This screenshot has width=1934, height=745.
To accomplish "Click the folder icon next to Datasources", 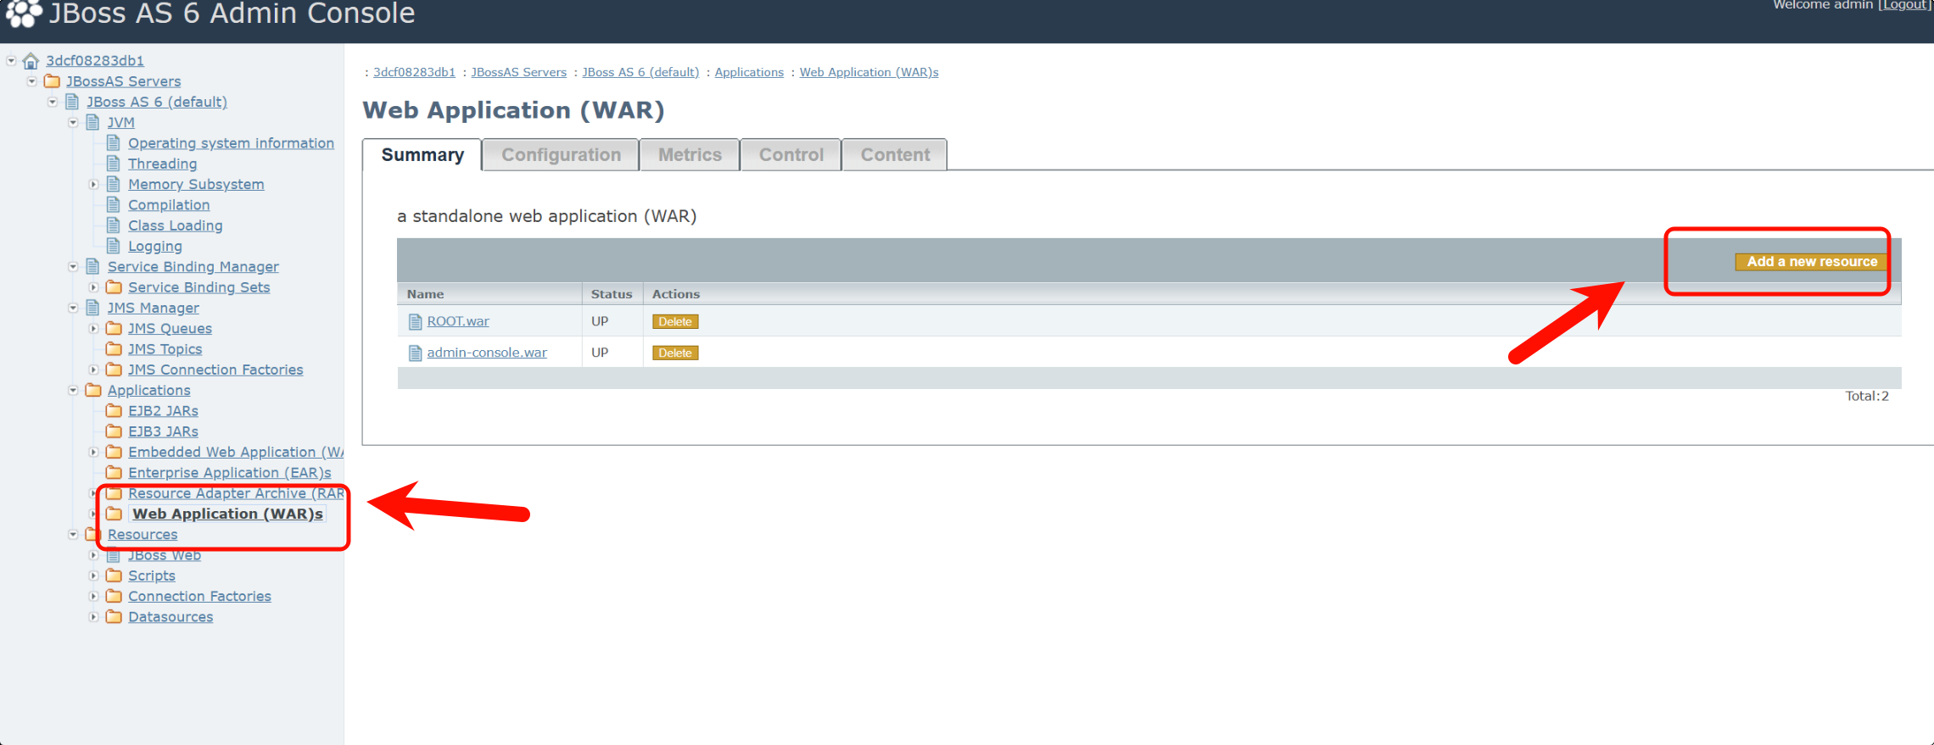I will pyautogui.click(x=114, y=617).
